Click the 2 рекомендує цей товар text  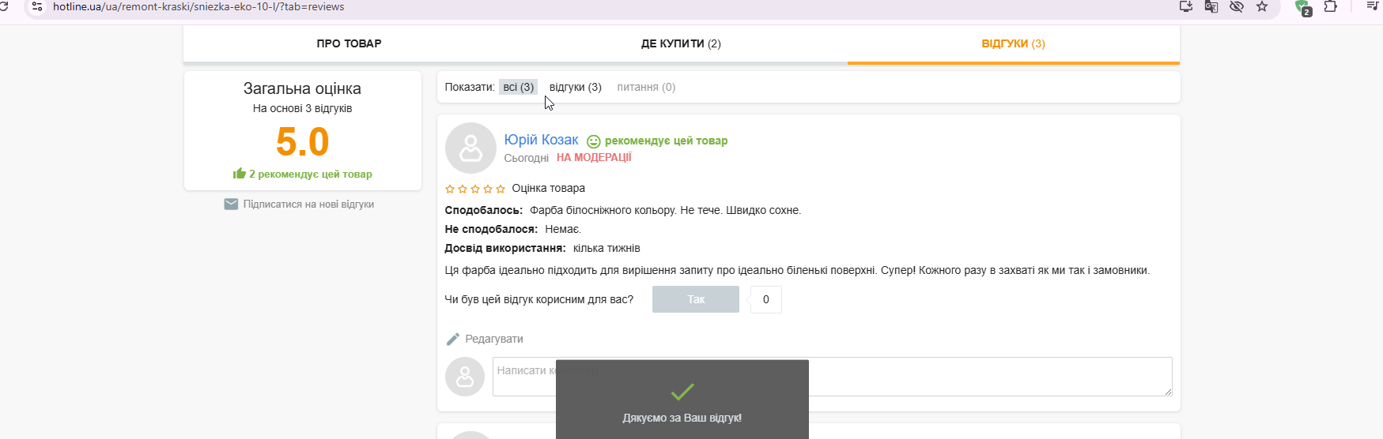click(311, 174)
